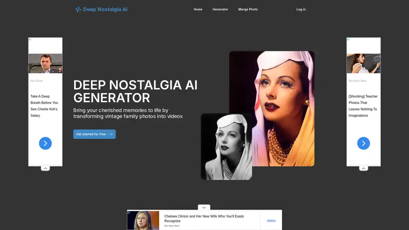
Task: Click the Deep Nostalgia AI brand name text
Action: coord(105,9)
